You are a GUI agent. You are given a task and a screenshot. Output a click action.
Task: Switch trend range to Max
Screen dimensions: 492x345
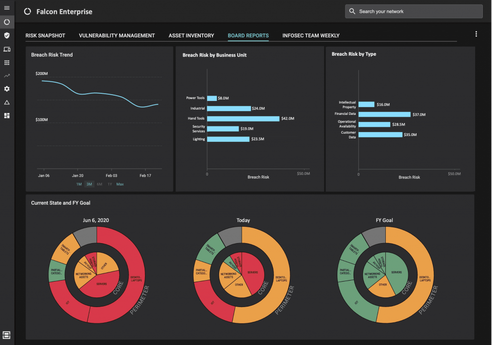click(x=120, y=184)
